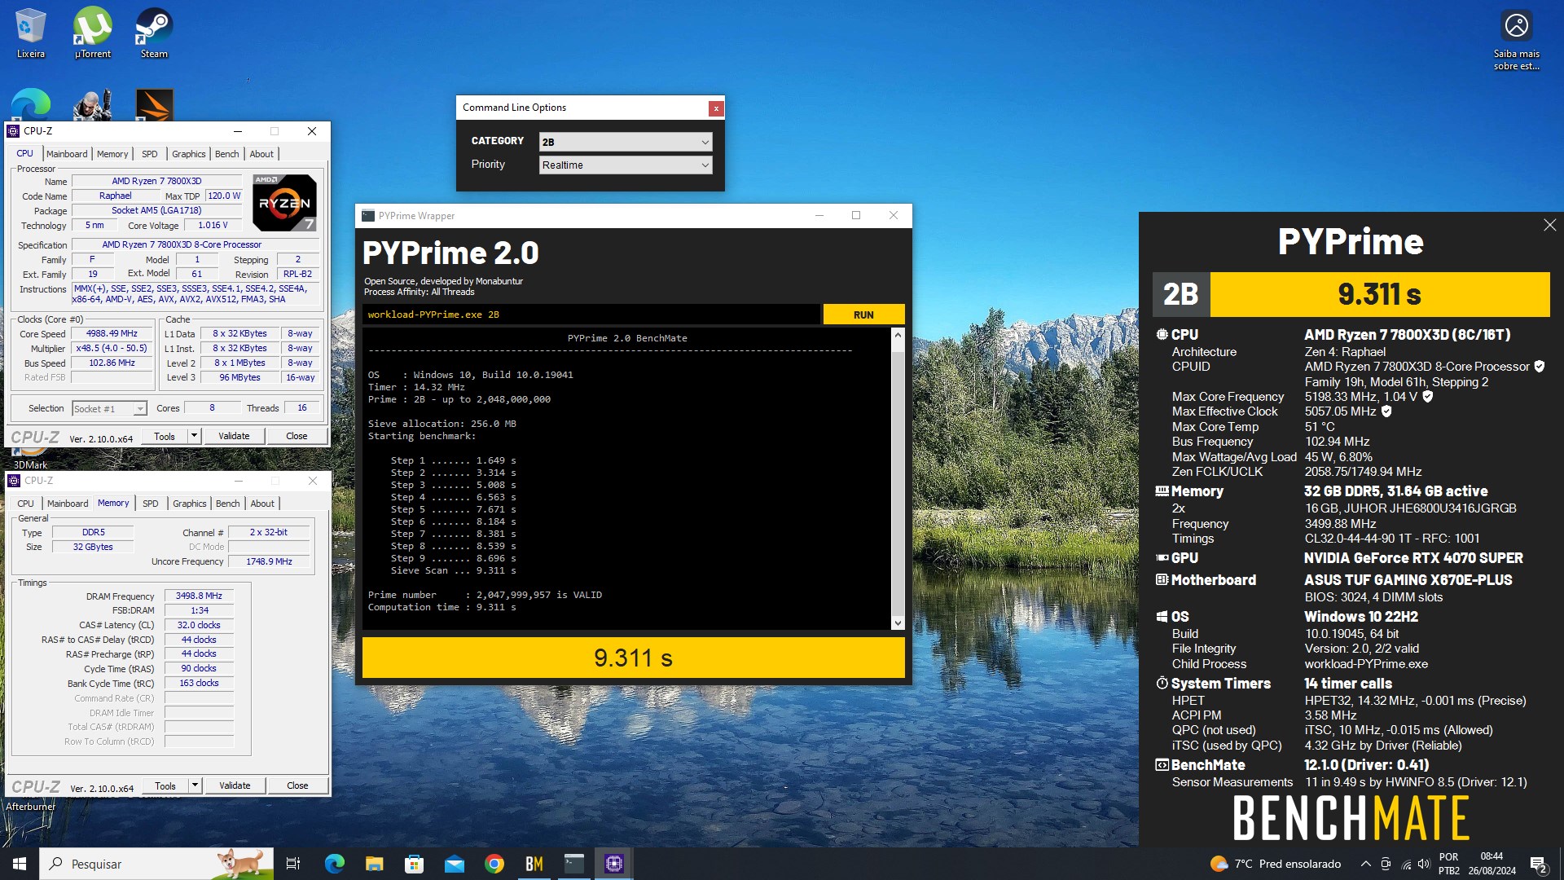Open Task View on the taskbar
The height and width of the screenshot is (880, 1564).
tap(293, 864)
